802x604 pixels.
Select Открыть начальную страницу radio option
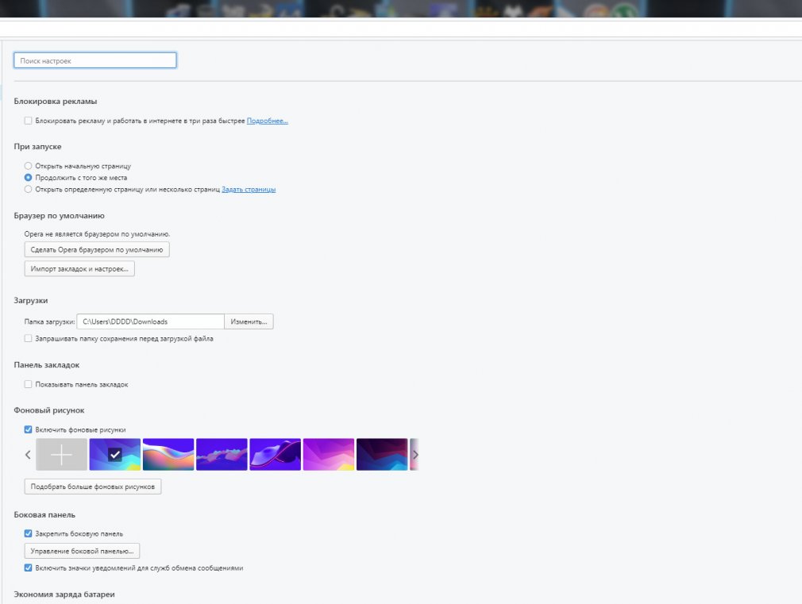click(x=28, y=166)
